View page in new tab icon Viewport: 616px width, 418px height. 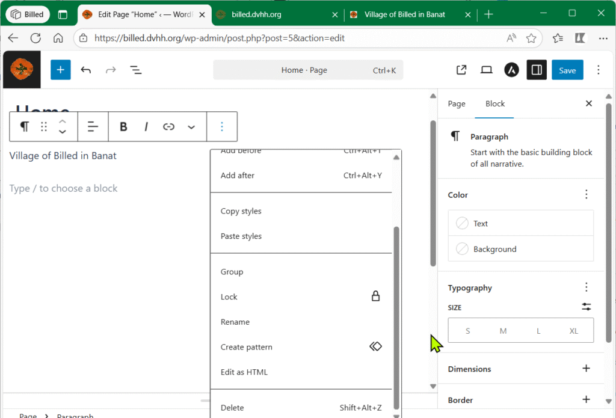click(x=461, y=70)
